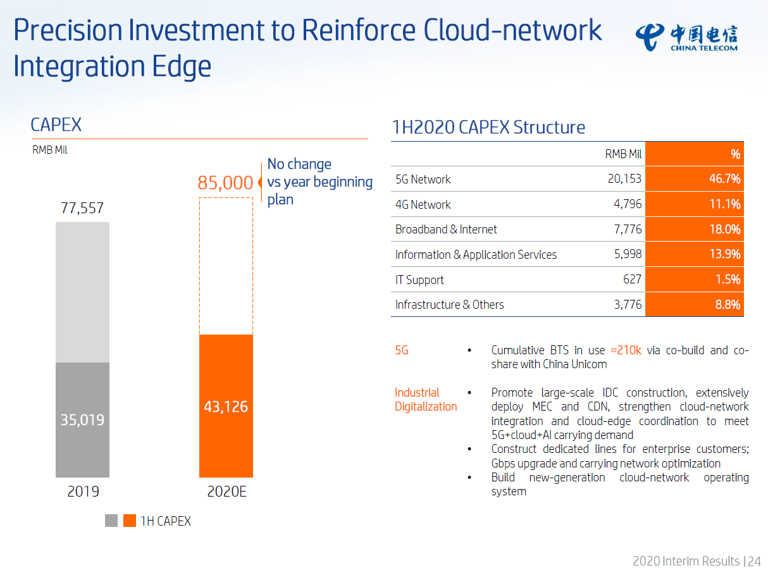
Task: Click the 1H2020 CAPEX Structure title
Action: coord(488,127)
